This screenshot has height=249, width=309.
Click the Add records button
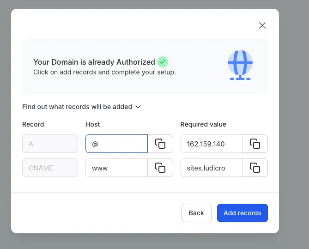click(242, 213)
